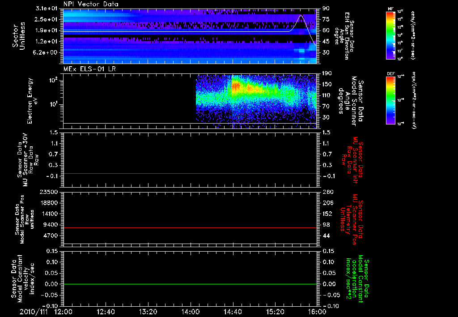458x317 pixels.
Task: Click the "44" telemetry tick value
Action: point(326,236)
